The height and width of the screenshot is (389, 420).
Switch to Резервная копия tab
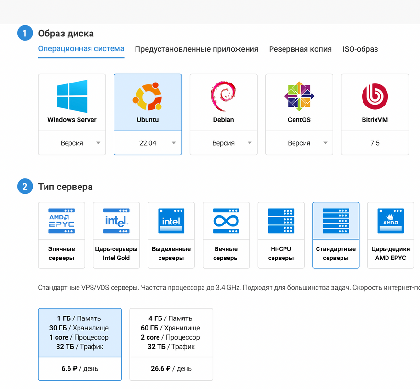pyautogui.click(x=300, y=49)
